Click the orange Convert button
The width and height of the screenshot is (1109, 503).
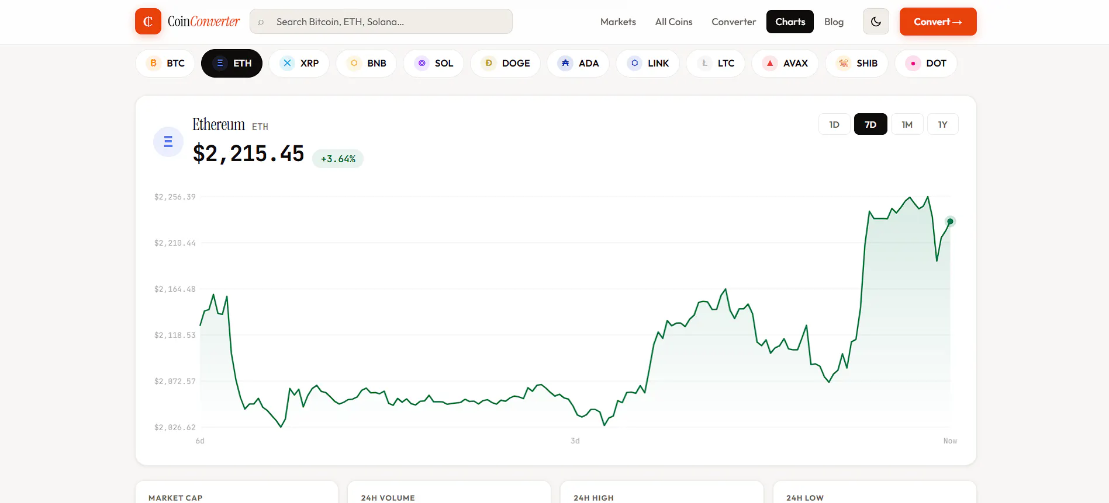(938, 22)
